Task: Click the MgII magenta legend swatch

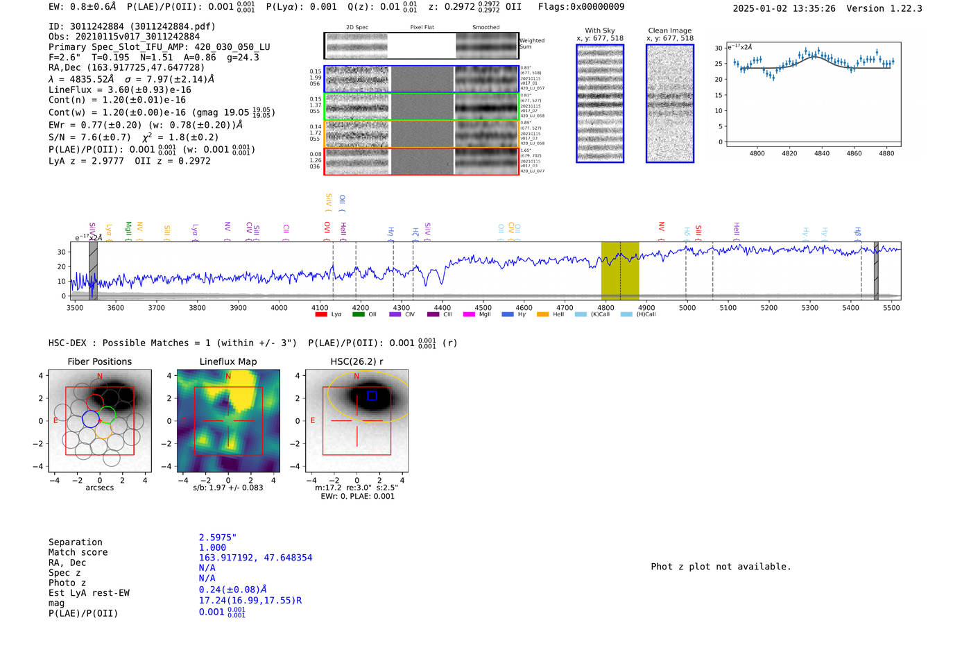Action: coord(470,314)
